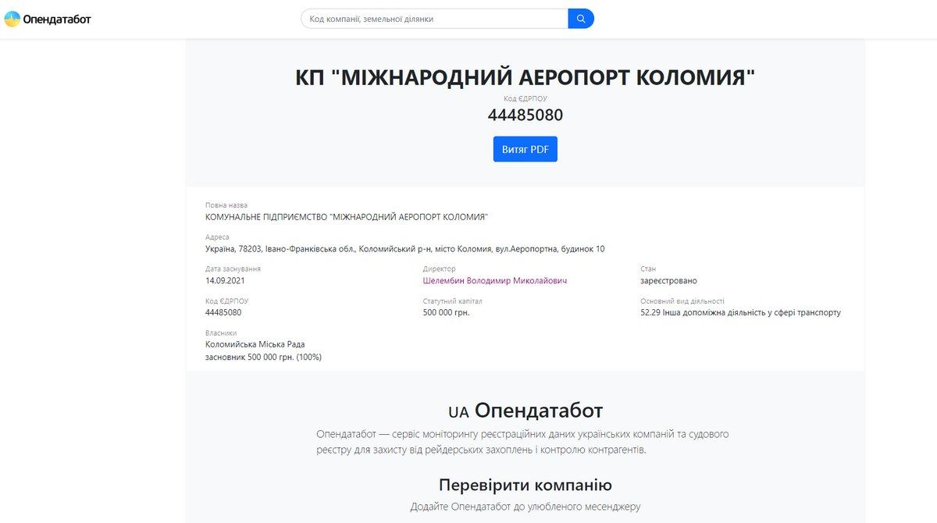
Task: Select the EDRPOU code 44485080
Action: pyautogui.click(x=526, y=115)
